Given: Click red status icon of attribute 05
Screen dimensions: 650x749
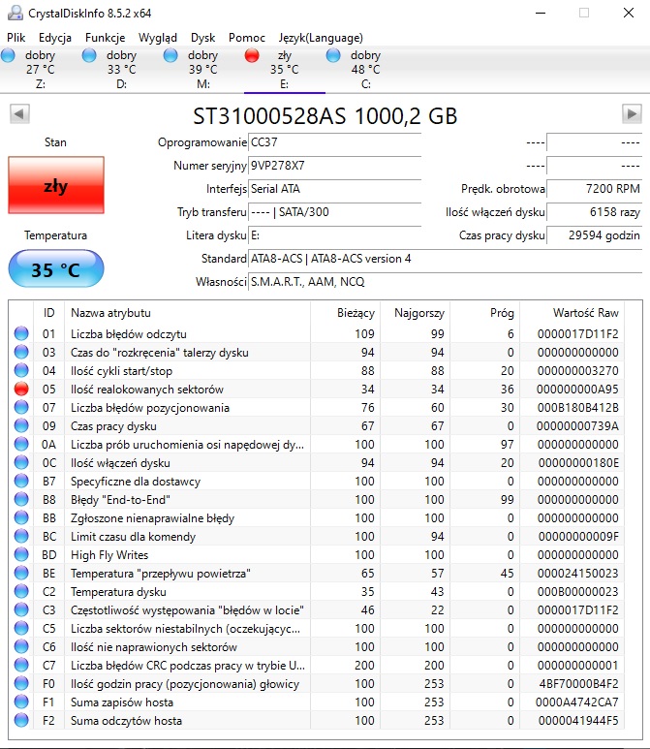Looking at the screenshot, I should (x=21, y=389).
